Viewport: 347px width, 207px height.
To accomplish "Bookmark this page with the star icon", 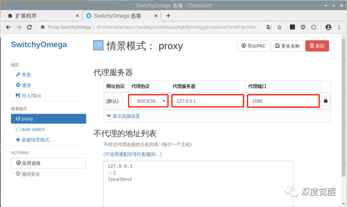I will point(280,27).
